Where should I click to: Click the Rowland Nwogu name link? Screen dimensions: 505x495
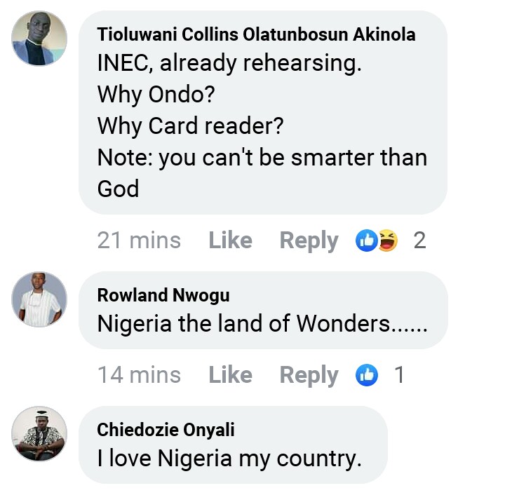tap(163, 295)
